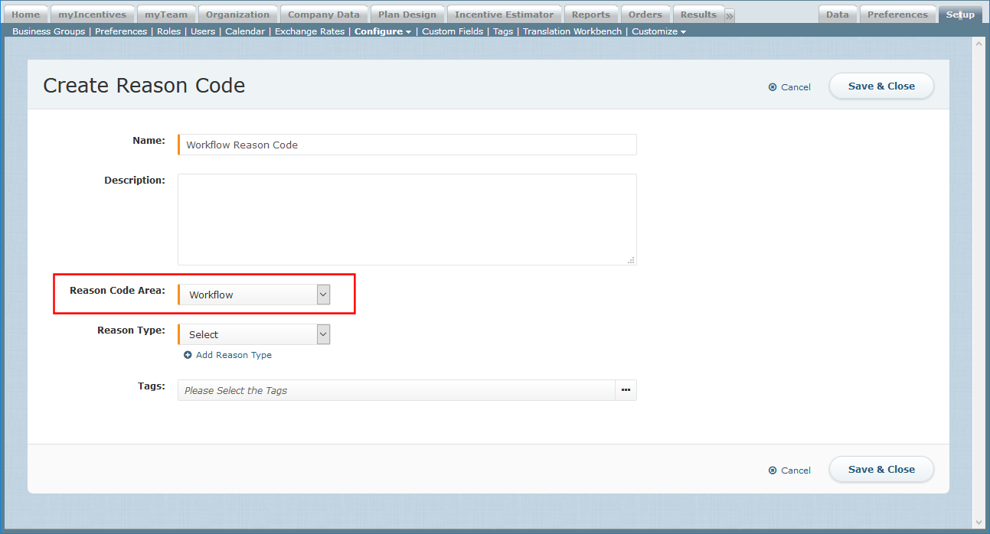This screenshot has height=534, width=990.
Task: Click the Description resize grip handle
Action: 631,260
